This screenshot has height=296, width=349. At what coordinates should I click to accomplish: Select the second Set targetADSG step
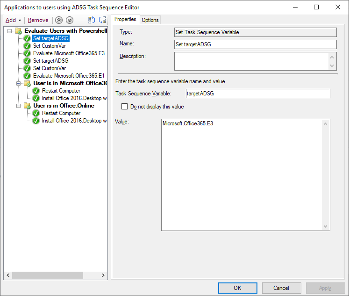click(x=51, y=61)
